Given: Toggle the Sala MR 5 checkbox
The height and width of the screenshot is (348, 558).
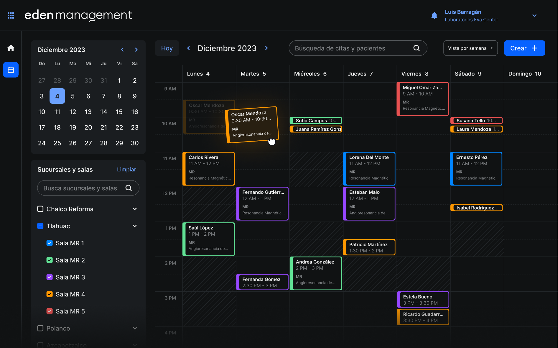Looking at the screenshot, I should coord(50,311).
